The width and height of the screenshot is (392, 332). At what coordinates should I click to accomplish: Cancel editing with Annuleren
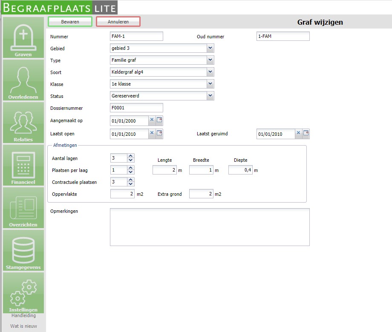[118, 22]
